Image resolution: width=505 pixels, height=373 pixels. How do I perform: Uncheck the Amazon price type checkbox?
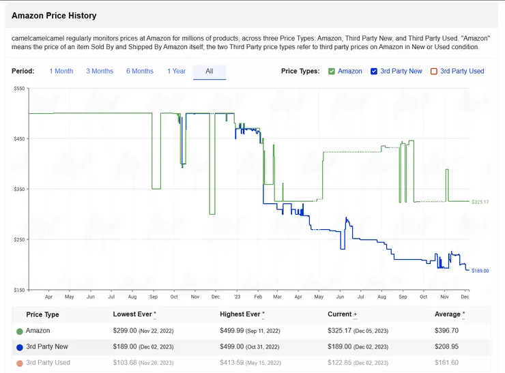point(332,71)
